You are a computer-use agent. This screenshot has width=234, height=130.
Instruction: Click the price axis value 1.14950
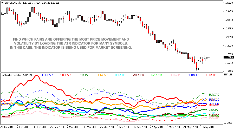[x=229, y=71]
